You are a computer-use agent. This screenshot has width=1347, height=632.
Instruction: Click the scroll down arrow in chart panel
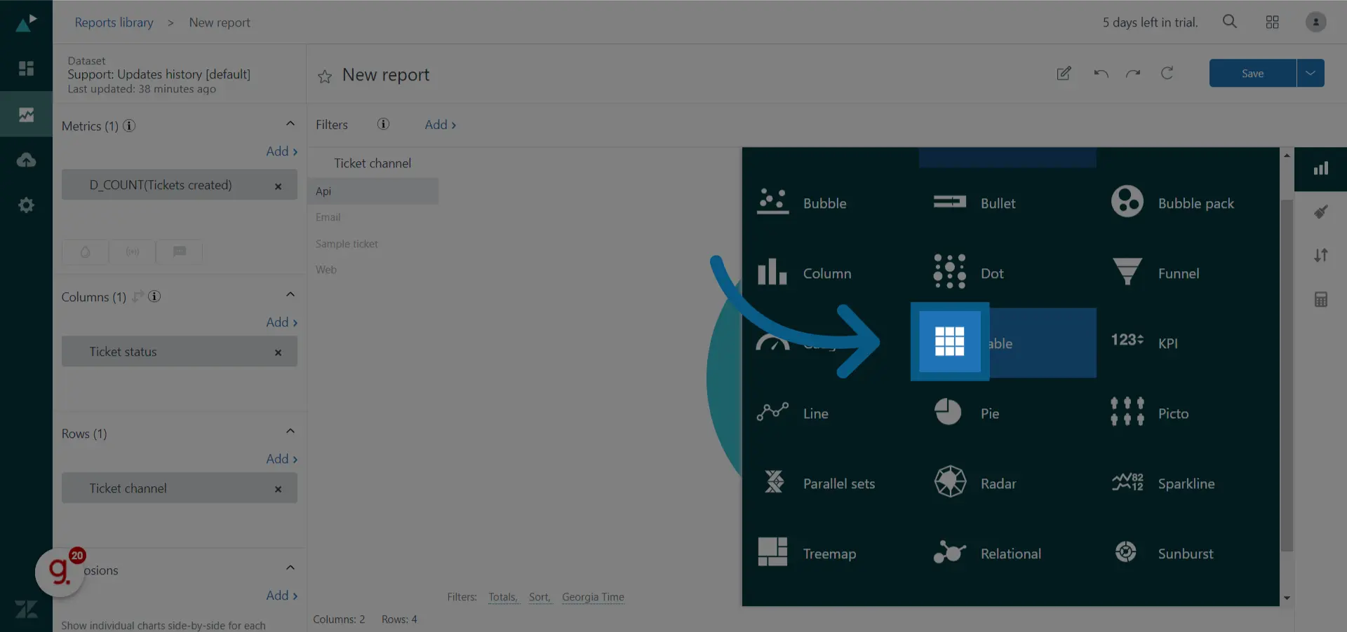coord(1287,598)
